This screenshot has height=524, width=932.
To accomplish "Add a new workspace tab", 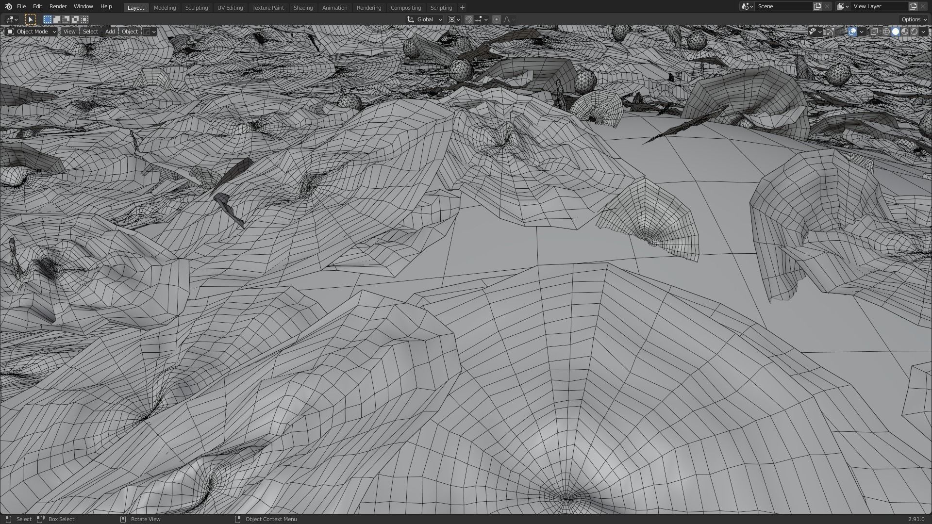I will [462, 8].
